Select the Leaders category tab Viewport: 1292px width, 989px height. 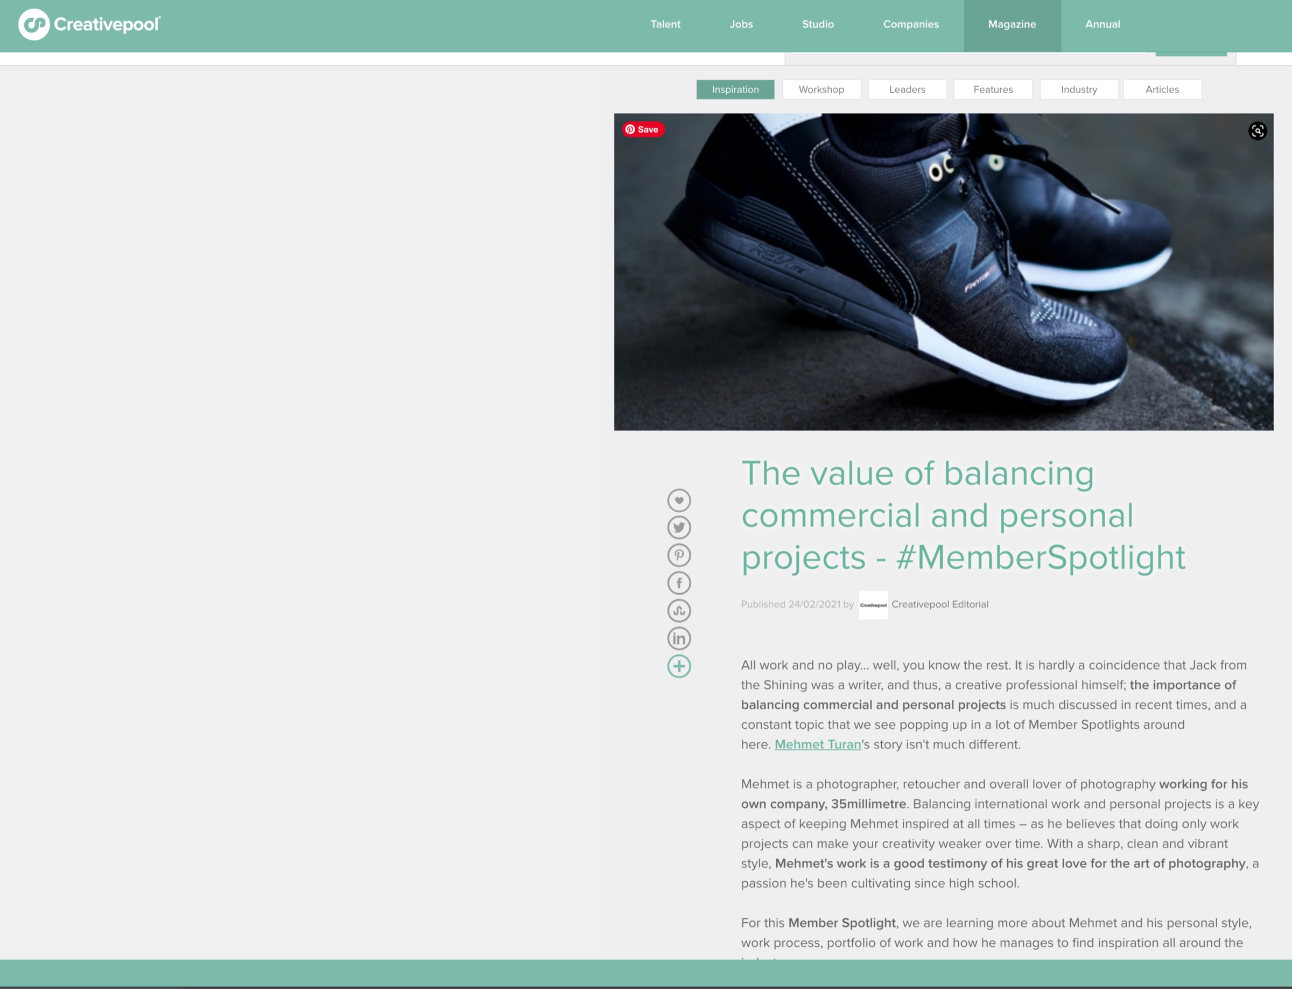[x=907, y=89]
